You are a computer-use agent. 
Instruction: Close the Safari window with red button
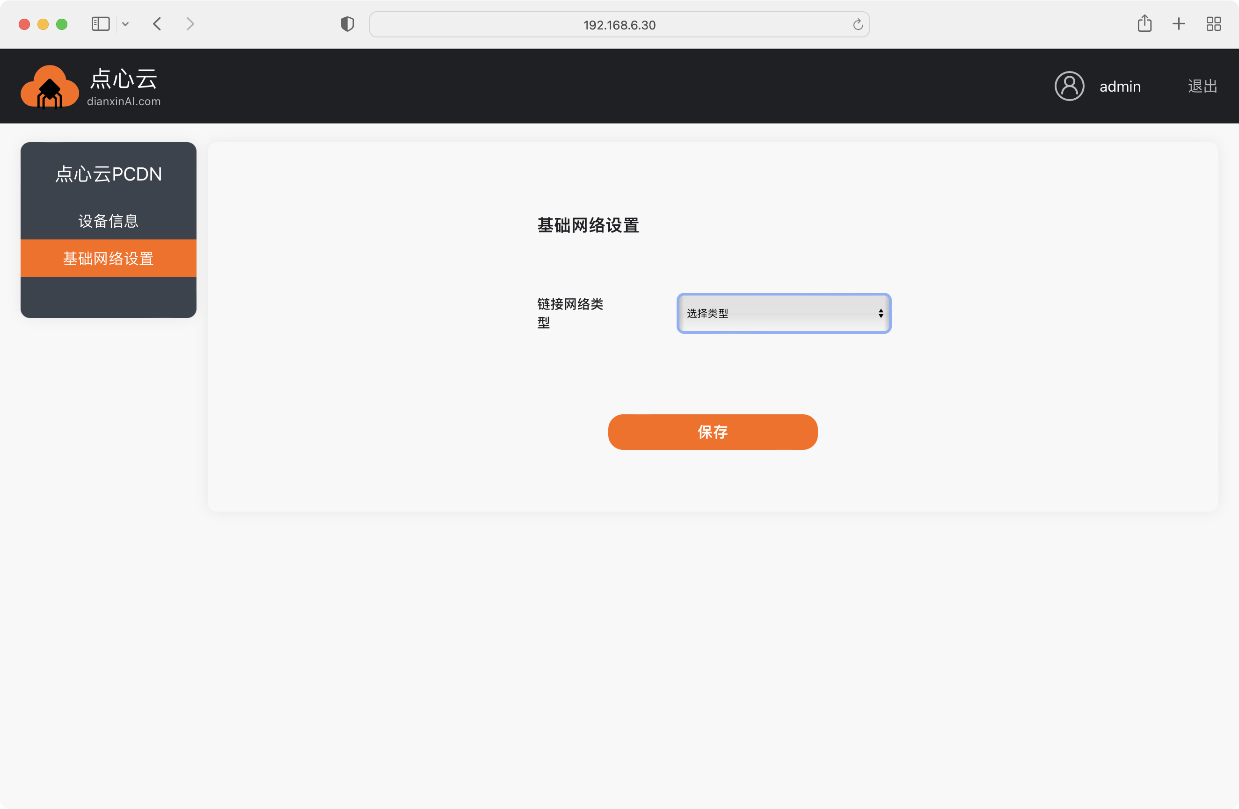(24, 24)
